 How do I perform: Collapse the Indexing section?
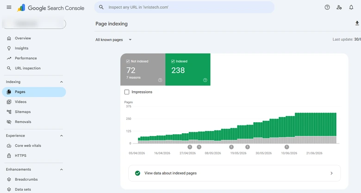62,82
